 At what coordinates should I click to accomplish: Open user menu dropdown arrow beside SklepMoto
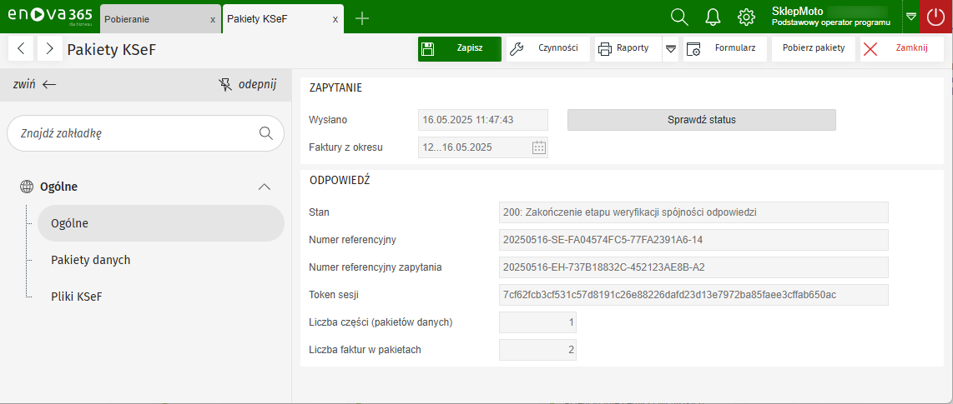click(910, 17)
